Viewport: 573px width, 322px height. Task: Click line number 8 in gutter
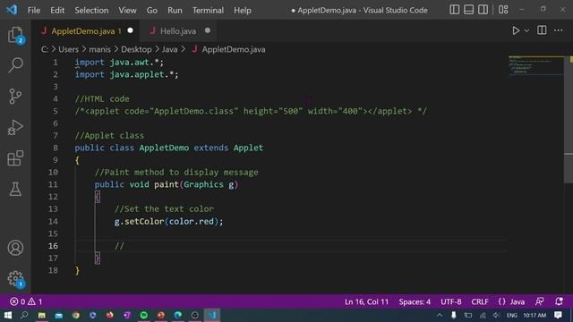pyautogui.click(x=55, y=148)
